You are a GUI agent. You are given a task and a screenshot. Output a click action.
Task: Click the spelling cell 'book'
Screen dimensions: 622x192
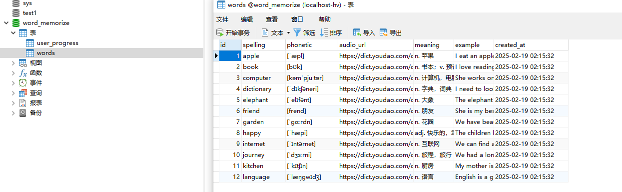tap(263, 67)
